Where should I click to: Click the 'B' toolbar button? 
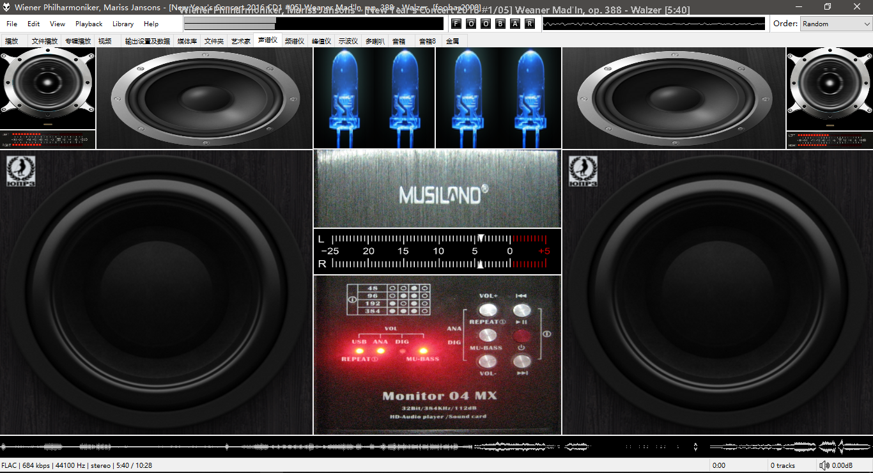[x=500, y=24]
